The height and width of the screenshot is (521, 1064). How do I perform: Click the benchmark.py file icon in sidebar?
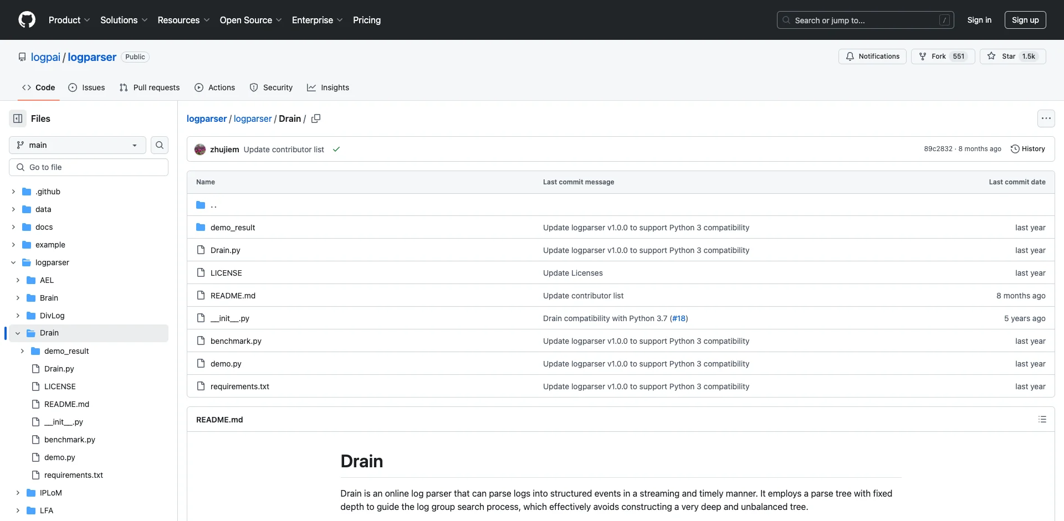[x=35, y=440]
